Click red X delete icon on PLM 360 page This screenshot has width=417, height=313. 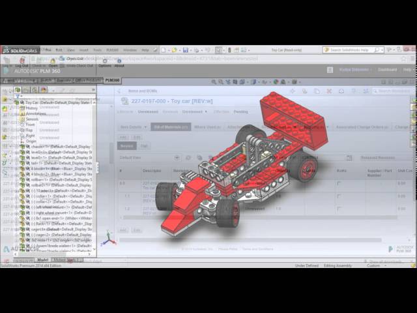329,91
